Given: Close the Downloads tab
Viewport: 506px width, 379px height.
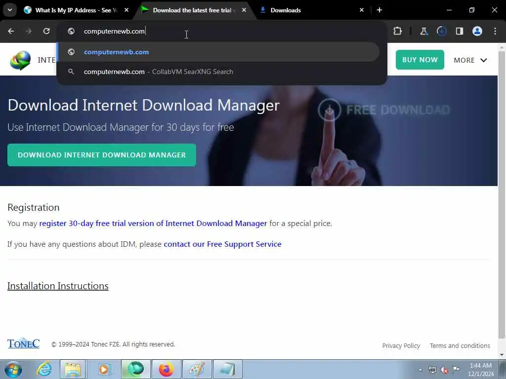Looking at the screenshot, I should pyautogui.click(x=362, y=10).
